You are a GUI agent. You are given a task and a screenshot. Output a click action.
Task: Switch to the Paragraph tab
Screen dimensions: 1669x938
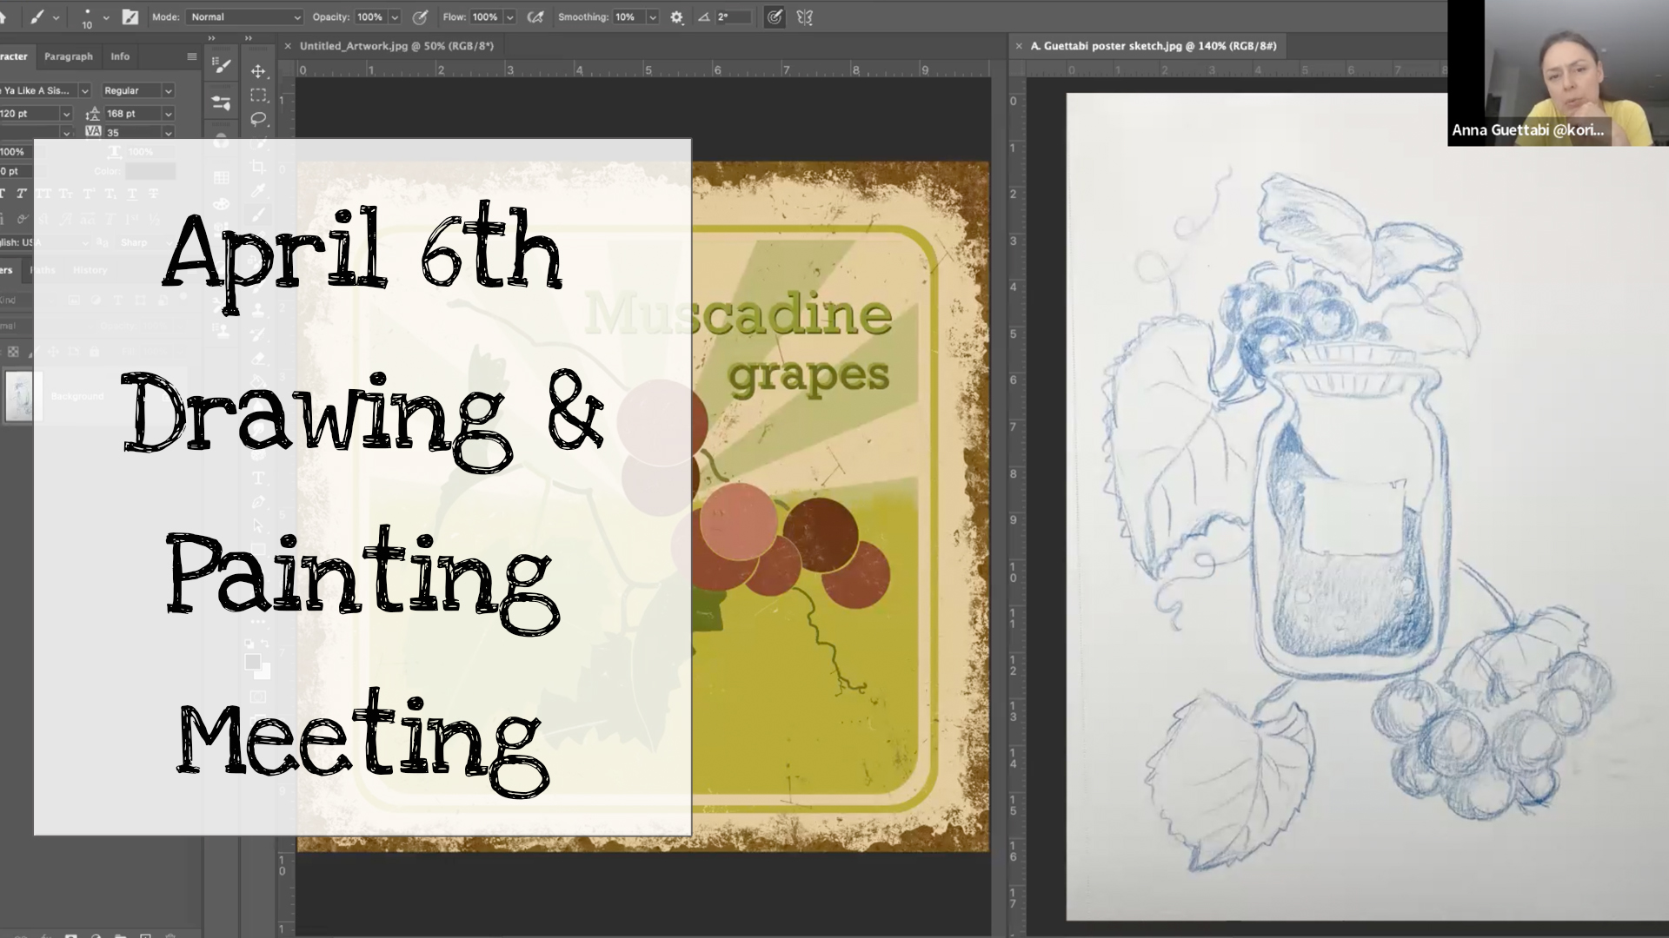pos(69,56)
